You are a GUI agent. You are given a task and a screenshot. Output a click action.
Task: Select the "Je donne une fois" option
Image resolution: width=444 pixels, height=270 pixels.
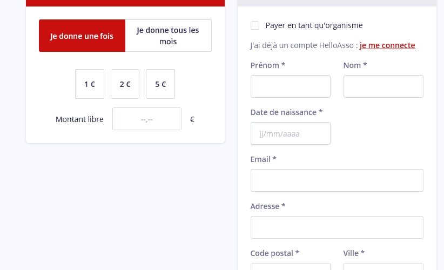click(x=82, y=36)
